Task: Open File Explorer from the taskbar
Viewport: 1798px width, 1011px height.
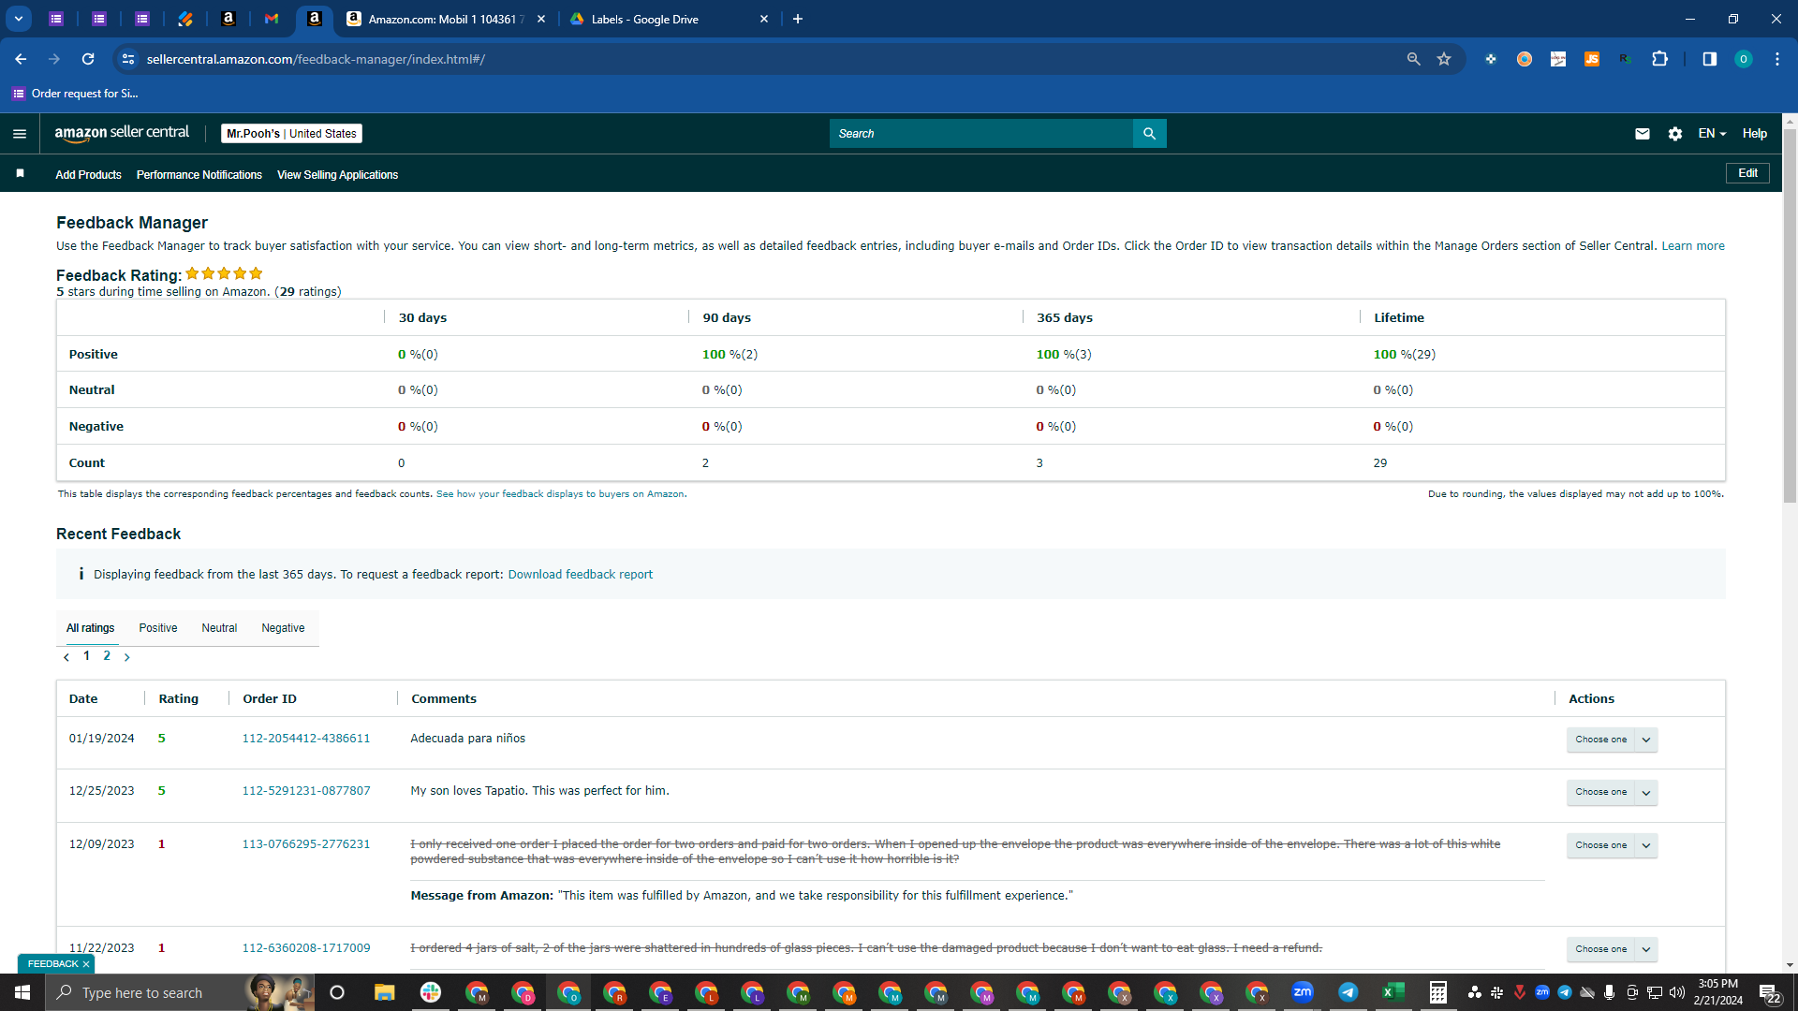Action: click(x=384, y=992)
